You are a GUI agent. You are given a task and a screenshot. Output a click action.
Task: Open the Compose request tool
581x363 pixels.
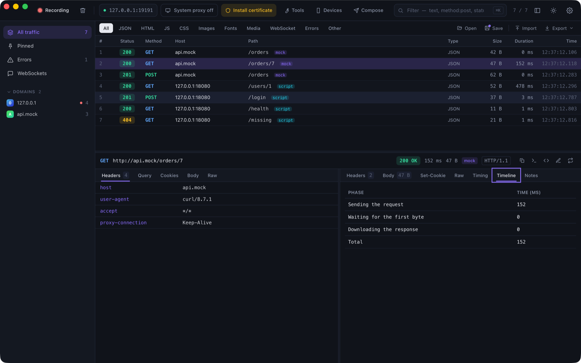point(368,10)
